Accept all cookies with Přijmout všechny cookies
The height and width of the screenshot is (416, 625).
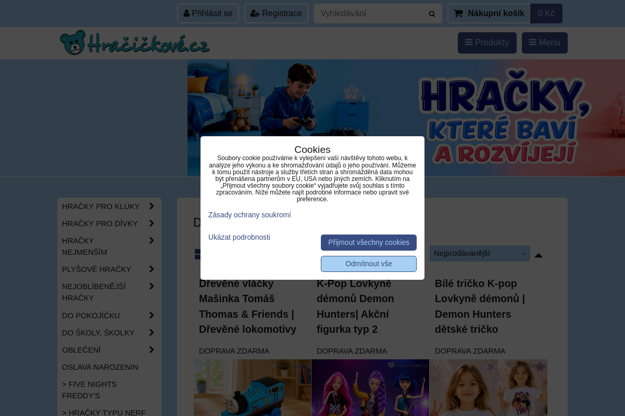369,242
